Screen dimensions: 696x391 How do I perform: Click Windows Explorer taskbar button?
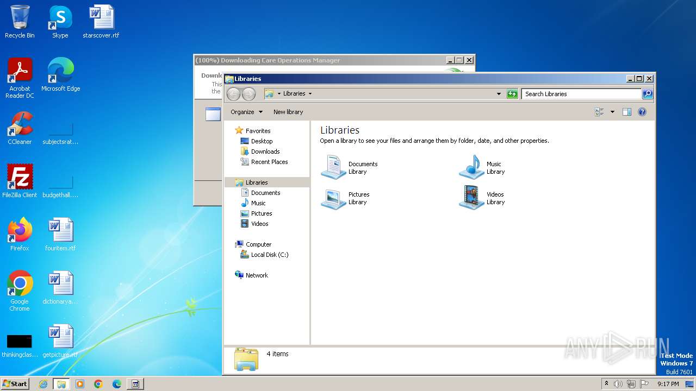pyautogui.click(x=61, y=384)
